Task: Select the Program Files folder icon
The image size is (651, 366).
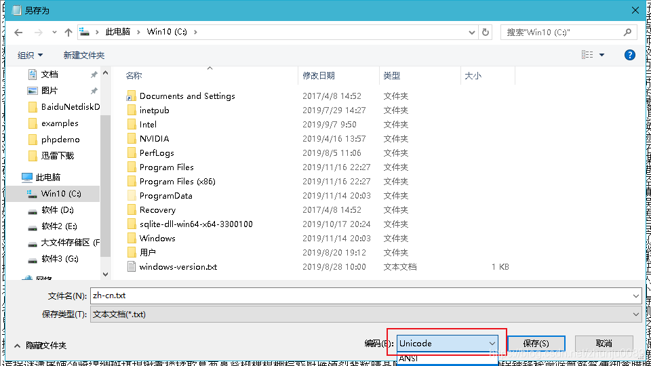Action: 131,167
